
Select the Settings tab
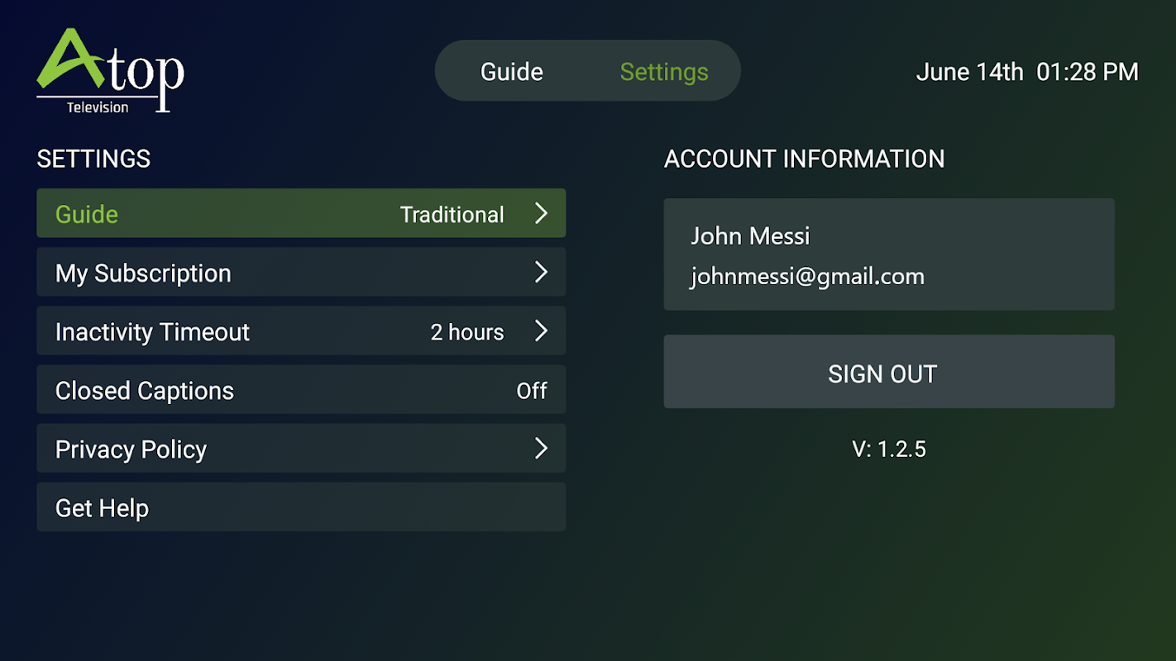pos(664,72)
